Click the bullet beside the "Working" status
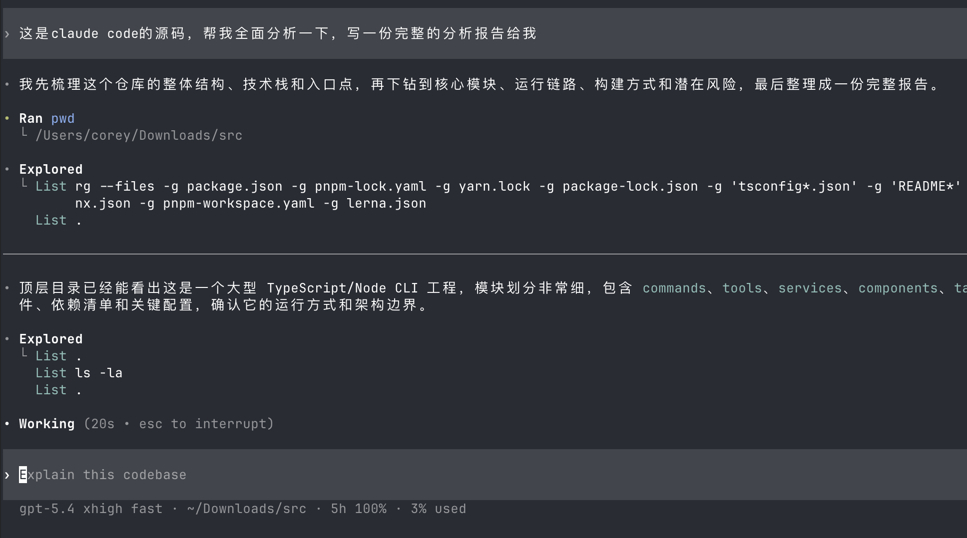The height and width of the screenshot is (538, 967). (7, 424)
